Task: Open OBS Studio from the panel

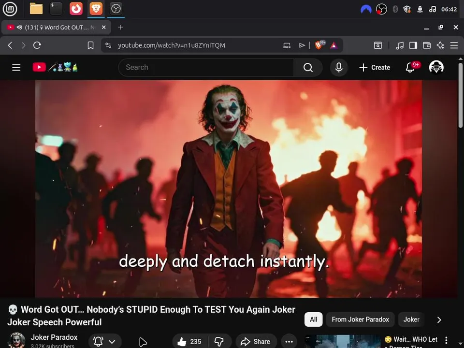Action: [x=116, y=9]
